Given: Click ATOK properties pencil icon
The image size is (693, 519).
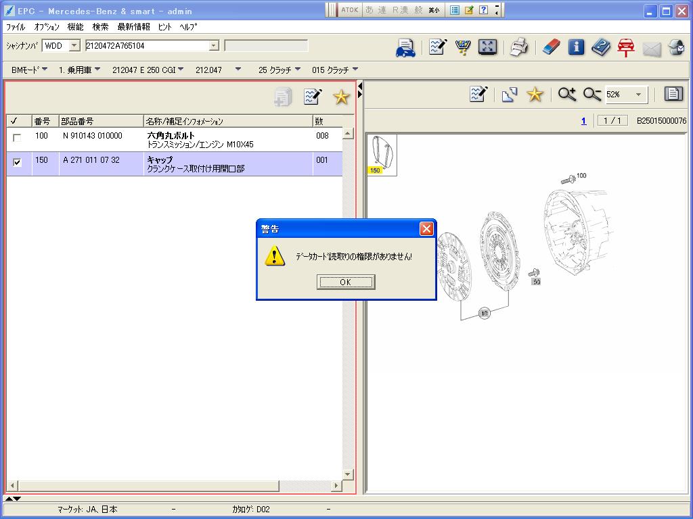Looking at the screenshot, I should coord(469,10).
